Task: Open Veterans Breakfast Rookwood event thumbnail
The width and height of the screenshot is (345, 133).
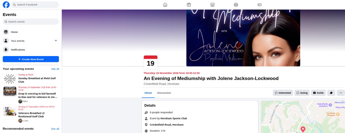Action: 9,111
